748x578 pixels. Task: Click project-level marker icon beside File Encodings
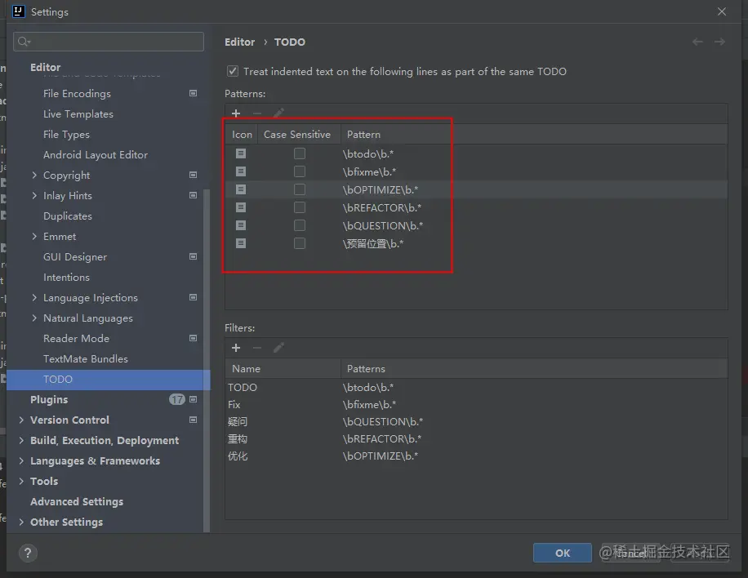point(194,93)
